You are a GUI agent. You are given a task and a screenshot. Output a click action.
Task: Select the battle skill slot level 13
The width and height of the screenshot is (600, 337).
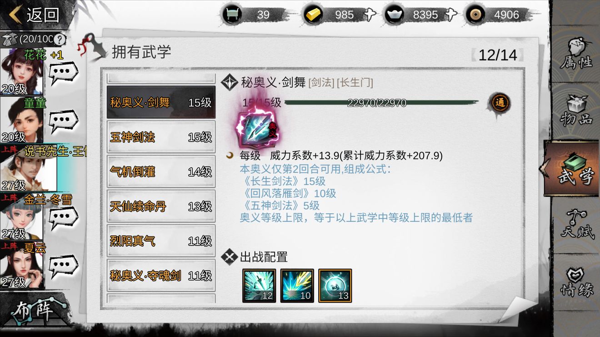(x=335, y=286)
